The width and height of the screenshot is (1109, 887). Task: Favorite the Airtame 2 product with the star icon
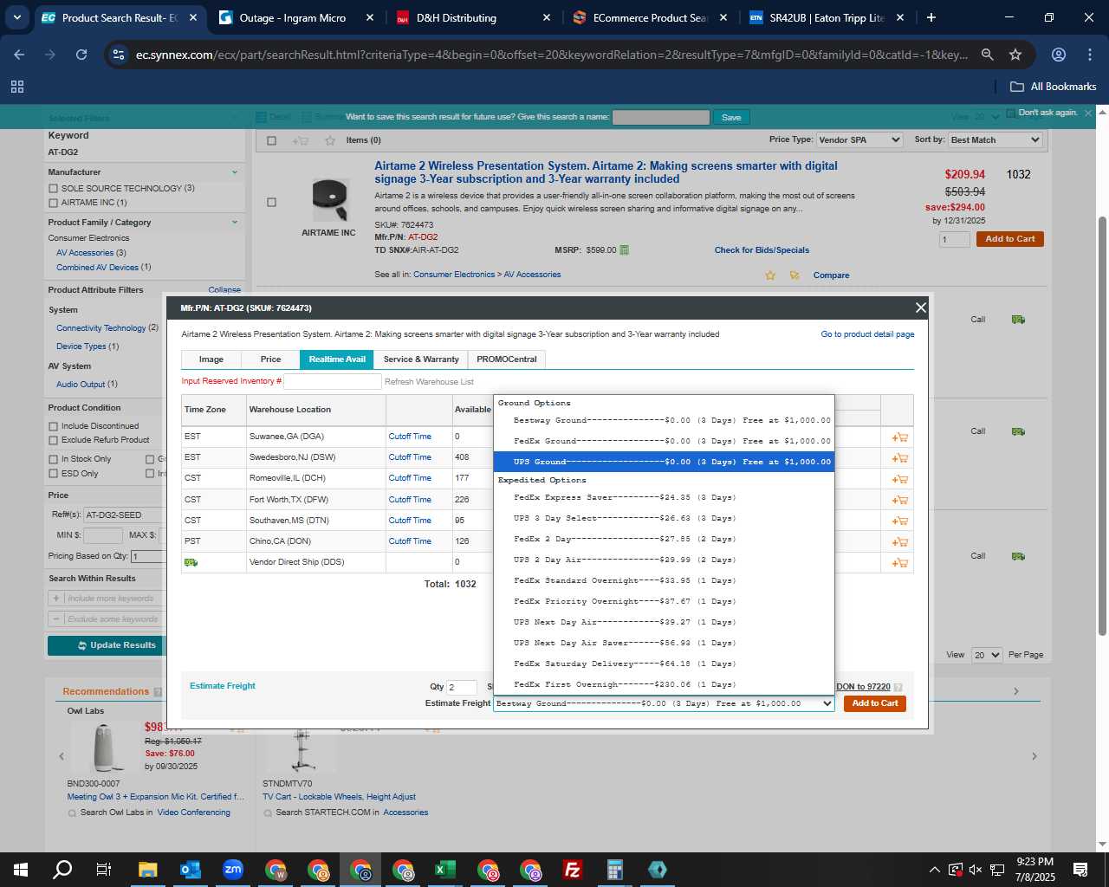point(770,275)
